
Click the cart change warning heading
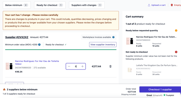click(x=32, y=15)
